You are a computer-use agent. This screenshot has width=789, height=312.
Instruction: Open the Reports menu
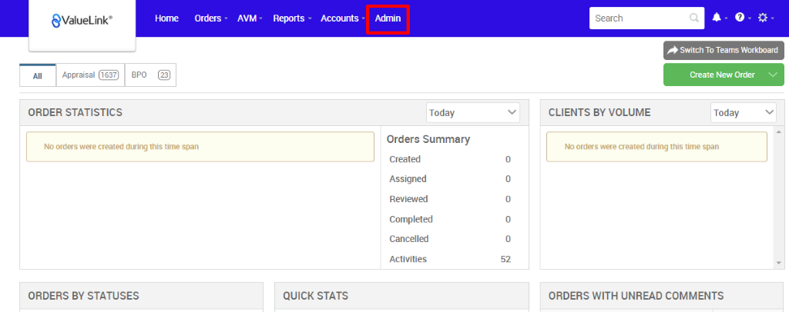pos(292,18)
